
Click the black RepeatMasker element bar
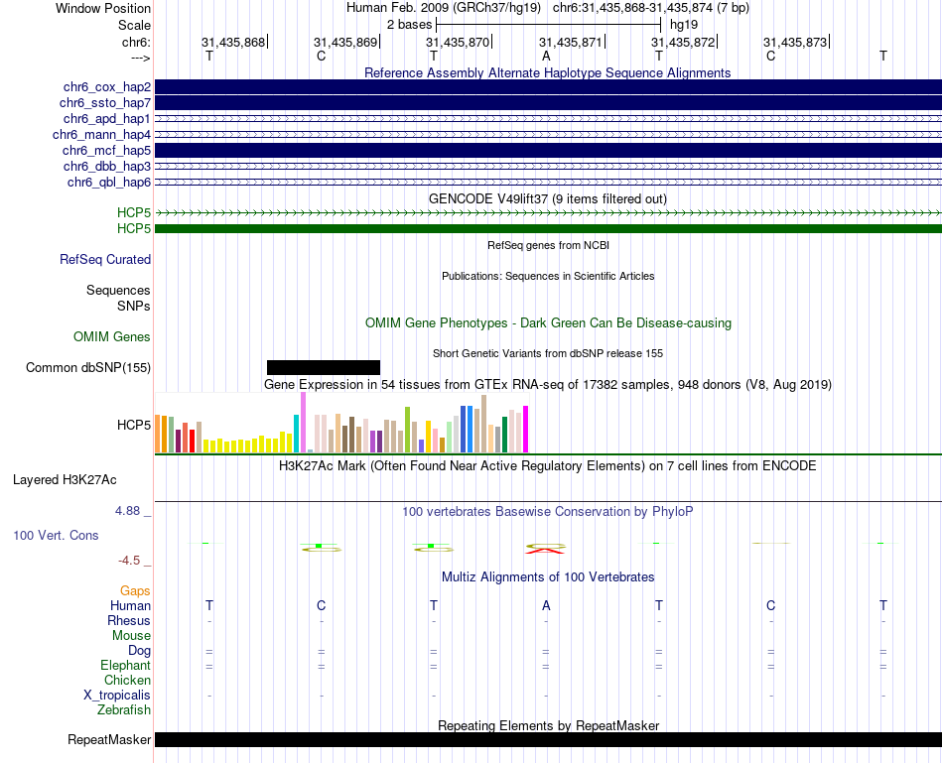coord(548,739)
